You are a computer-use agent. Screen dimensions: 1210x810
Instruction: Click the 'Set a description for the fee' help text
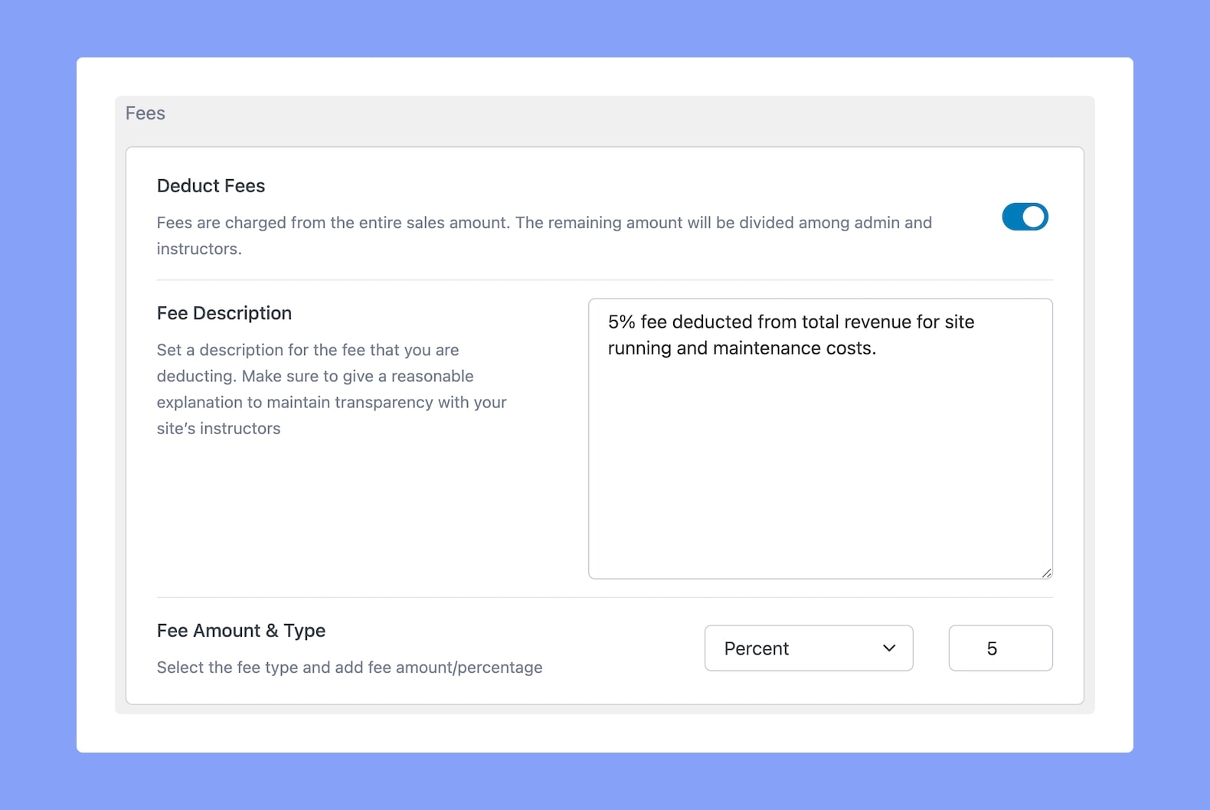(x=332, y=389)
